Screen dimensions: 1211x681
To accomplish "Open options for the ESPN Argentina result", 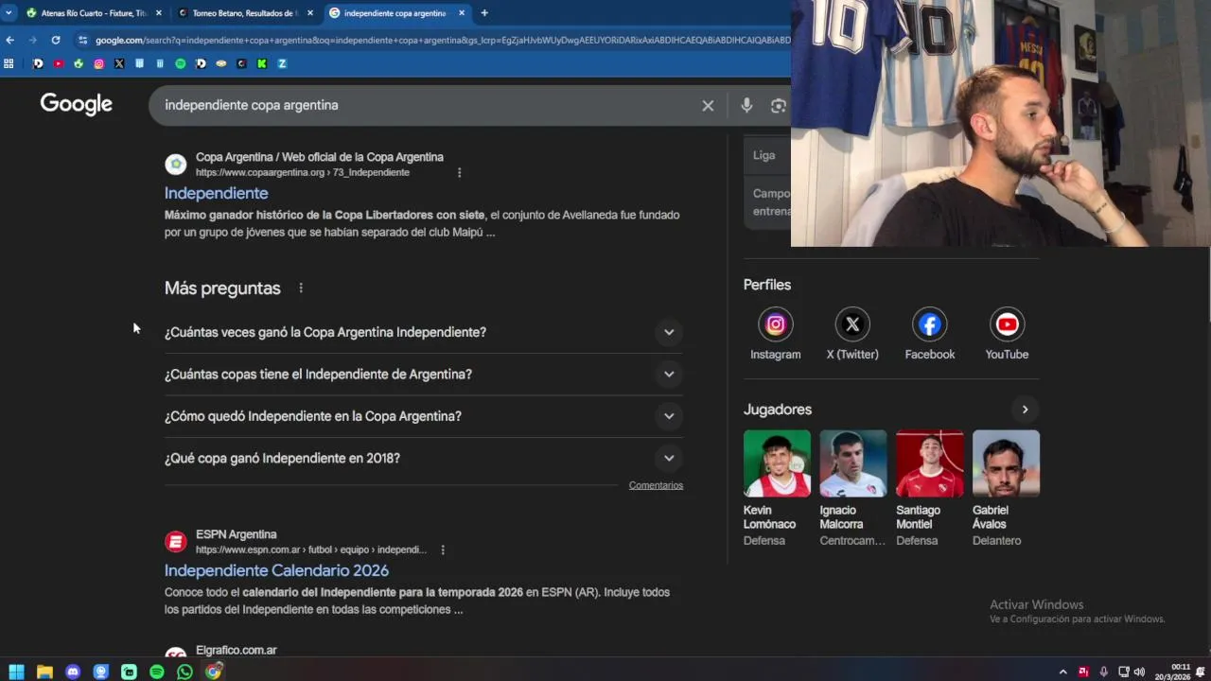I will point(442,550).
